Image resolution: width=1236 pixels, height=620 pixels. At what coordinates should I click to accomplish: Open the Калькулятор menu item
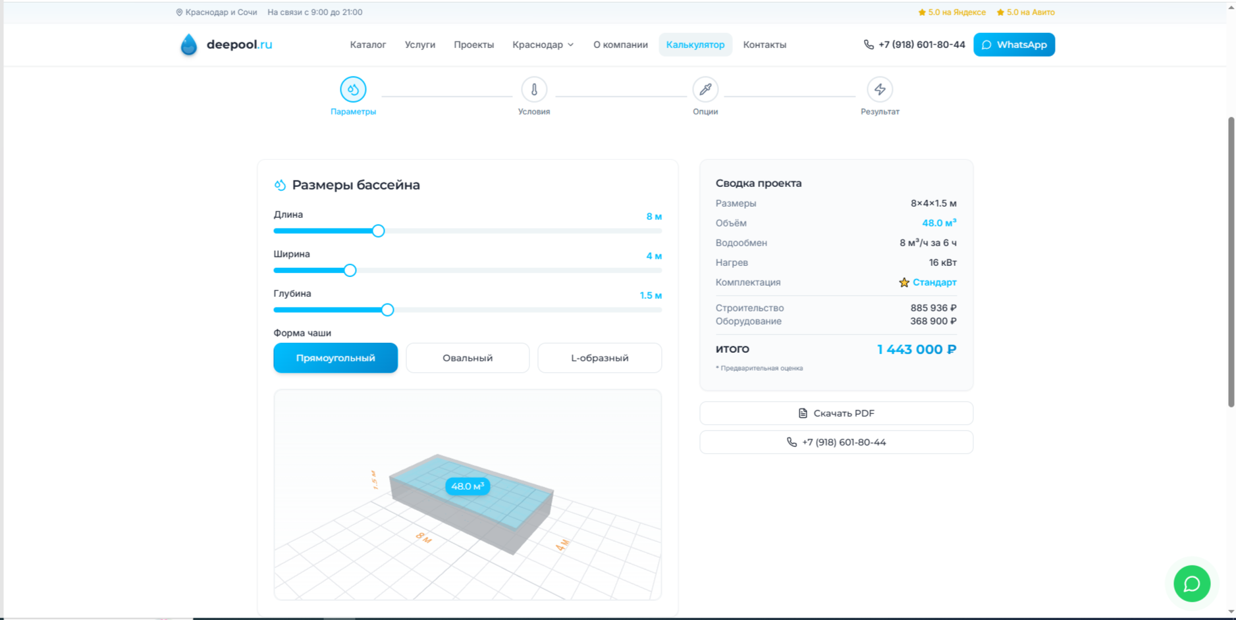point(695,45)
